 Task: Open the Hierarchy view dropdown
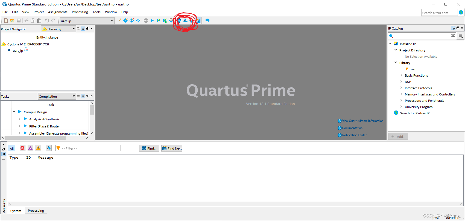(59, 29)
